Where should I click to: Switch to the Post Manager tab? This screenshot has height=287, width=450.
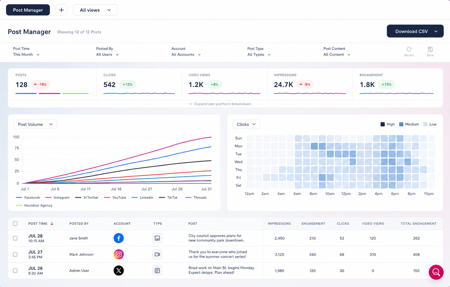pyautogui.click(x=28, y=10)
